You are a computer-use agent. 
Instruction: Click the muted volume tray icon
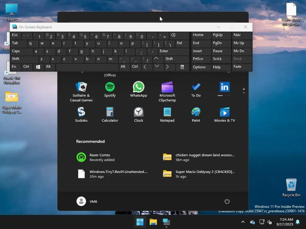click(270, 222)
